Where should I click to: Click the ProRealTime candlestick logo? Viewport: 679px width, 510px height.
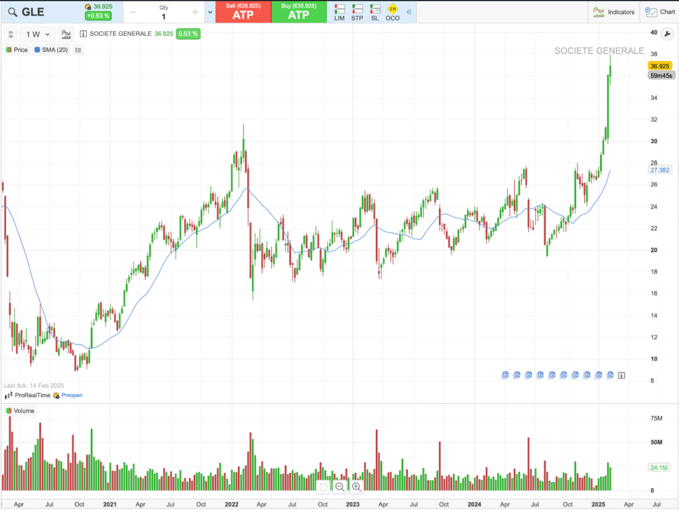tap(9, 395)
